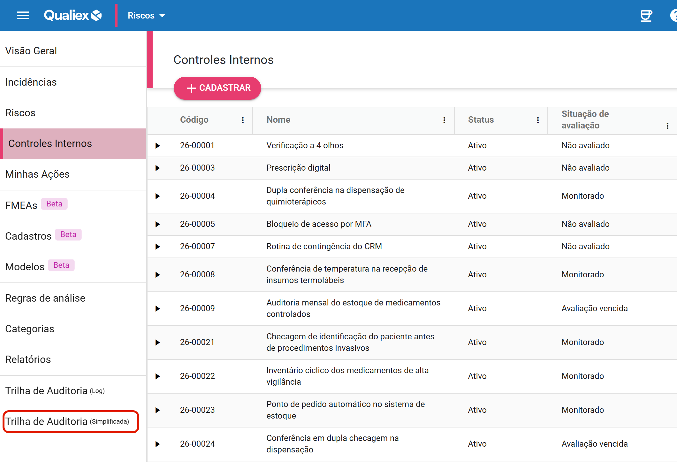677x462 pixels.
Task: Click the 'Prescrição digital' name cell
Action: point(298,168)
